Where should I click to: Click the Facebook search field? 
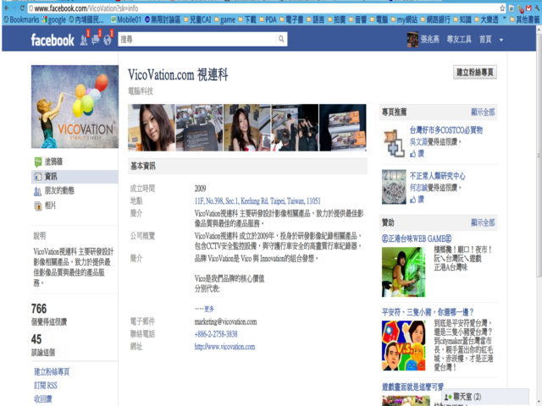pos(197,40)
